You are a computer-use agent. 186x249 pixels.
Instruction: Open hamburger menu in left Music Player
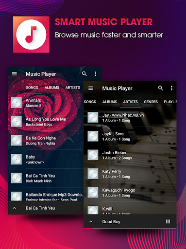[x=14, y=74]
